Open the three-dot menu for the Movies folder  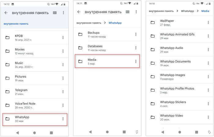pyautogui.click(x=63, y=51)
